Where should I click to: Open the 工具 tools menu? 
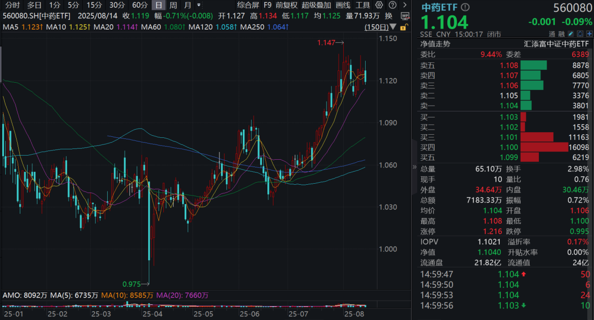363,5
